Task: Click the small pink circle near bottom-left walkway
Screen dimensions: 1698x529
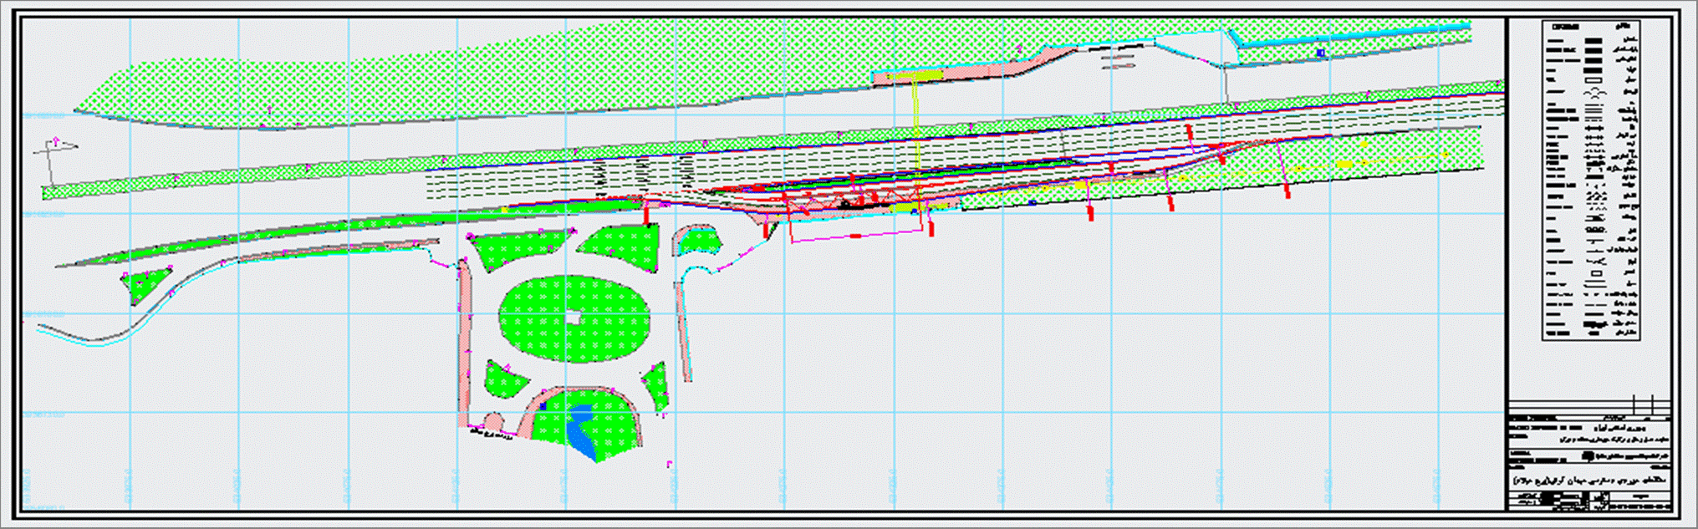Action: coord(493,420)
